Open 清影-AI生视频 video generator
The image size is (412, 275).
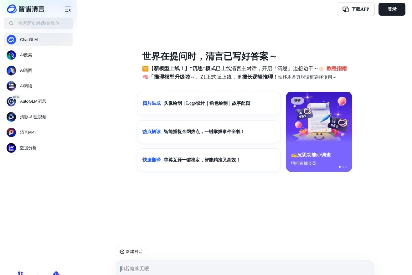33,117
